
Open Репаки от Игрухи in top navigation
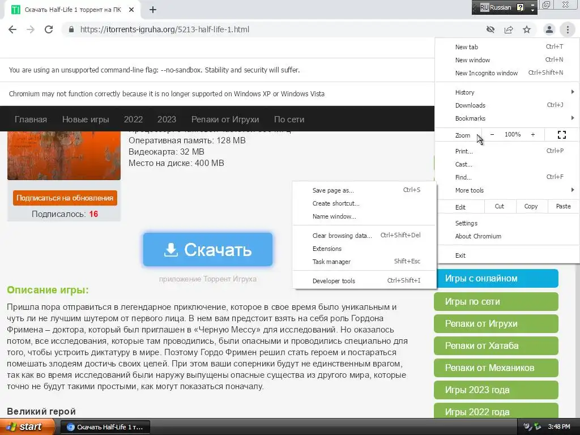point(225,120)
